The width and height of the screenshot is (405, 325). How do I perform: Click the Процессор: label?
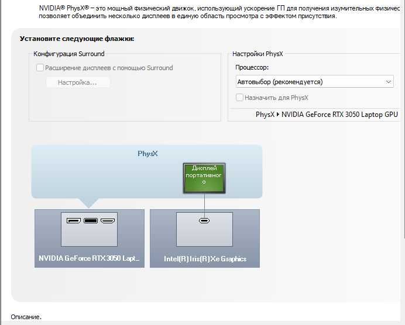(252, 67)
